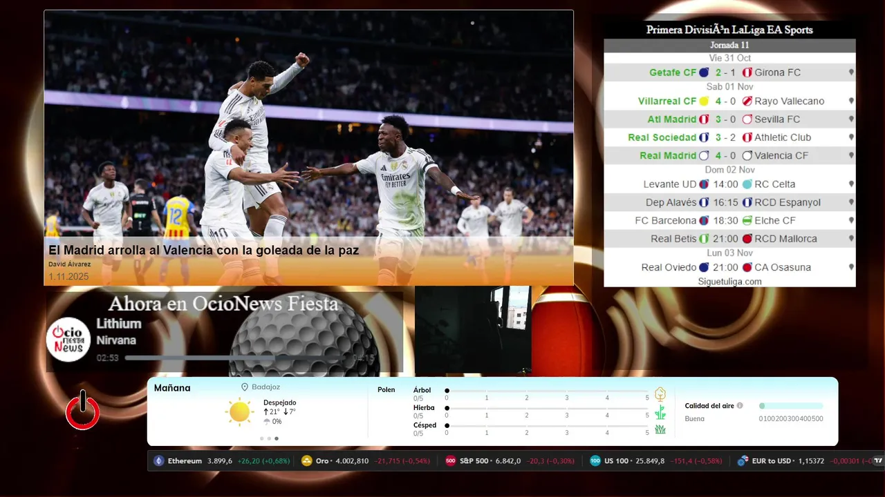
Task: Click the Despejado weather condition text
Action: tap(280, 402)
